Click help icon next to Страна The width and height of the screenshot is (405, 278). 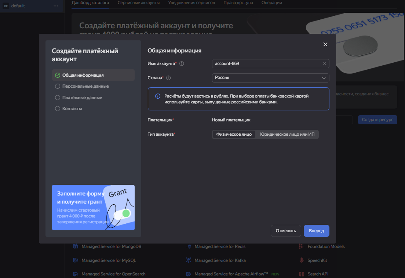click(168, 78)
